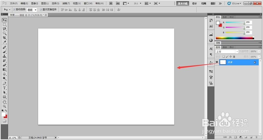Toggle lock image pixels brush icon

(227, 57)
